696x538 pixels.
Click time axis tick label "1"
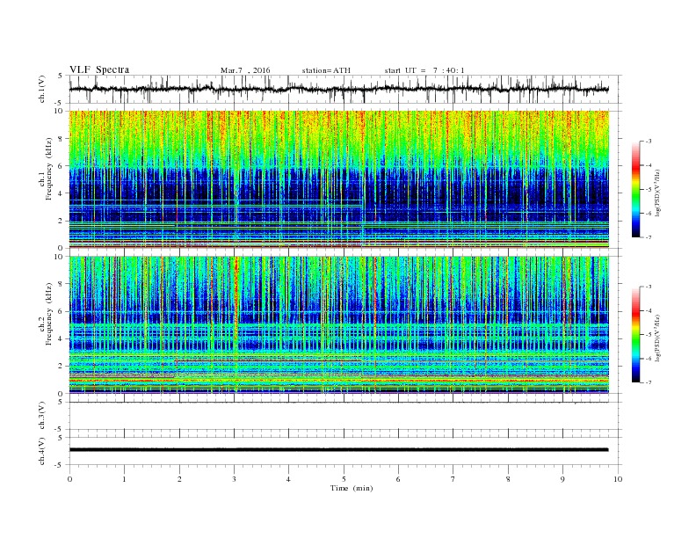point(124,479)
